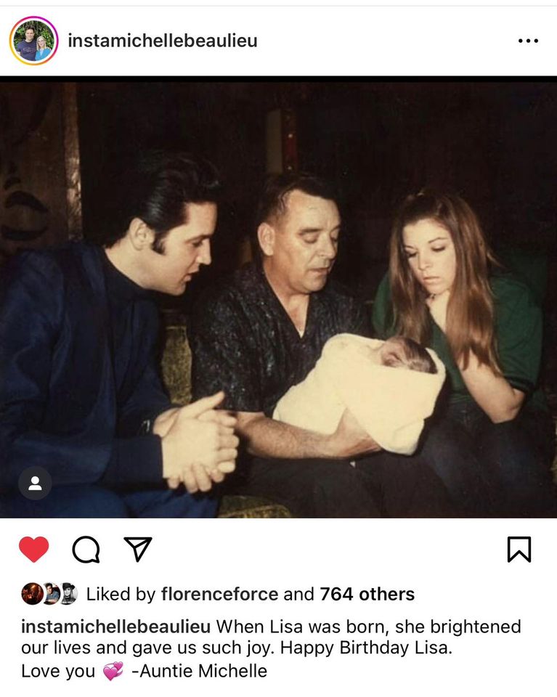Tap the caption text beginning 'When Lisa was born'
557x697 pixels.
click(x=368, y=627)
